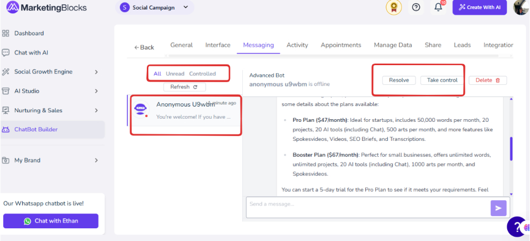Click the ChatBot Builder robot icon
Viewport: 530px width, 241px height.
(x=6, y=129)
